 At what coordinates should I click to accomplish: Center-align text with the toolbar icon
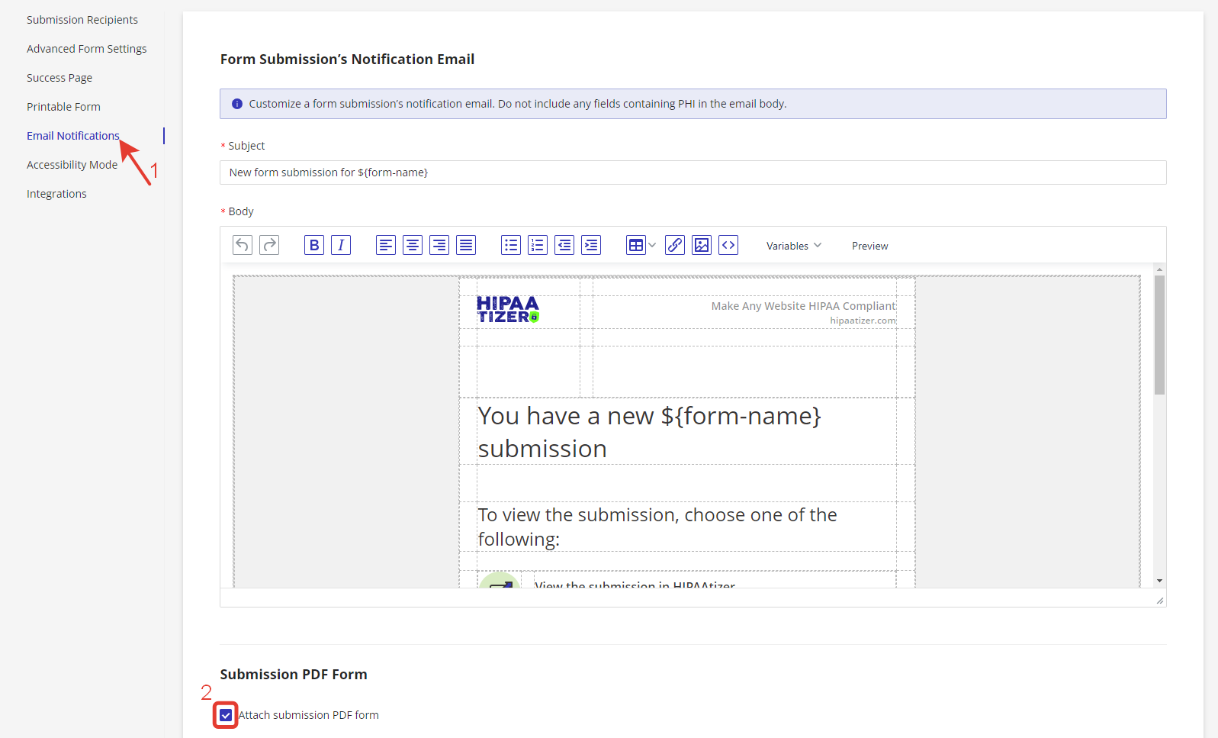coord(413,245)
